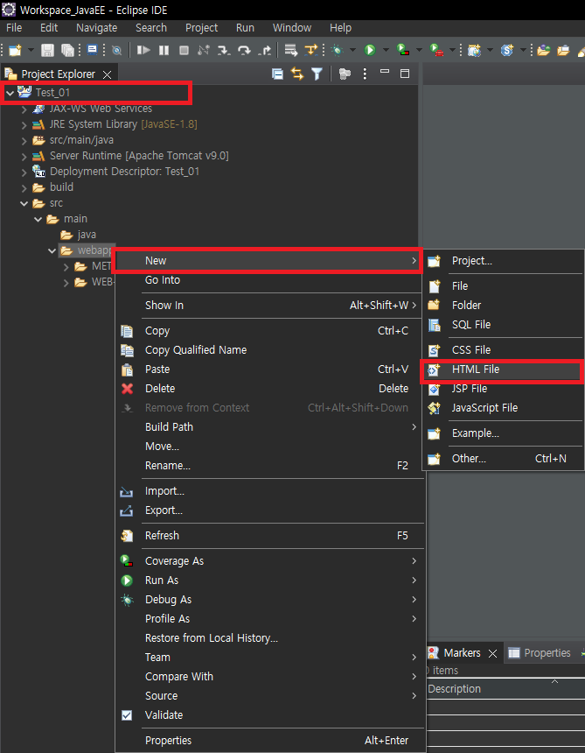Open the Build Path submenu
The height and width of the screenshot is (753, 585).
[270, 427]
